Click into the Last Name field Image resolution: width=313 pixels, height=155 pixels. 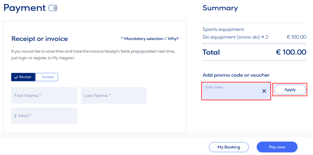[114, 95]
